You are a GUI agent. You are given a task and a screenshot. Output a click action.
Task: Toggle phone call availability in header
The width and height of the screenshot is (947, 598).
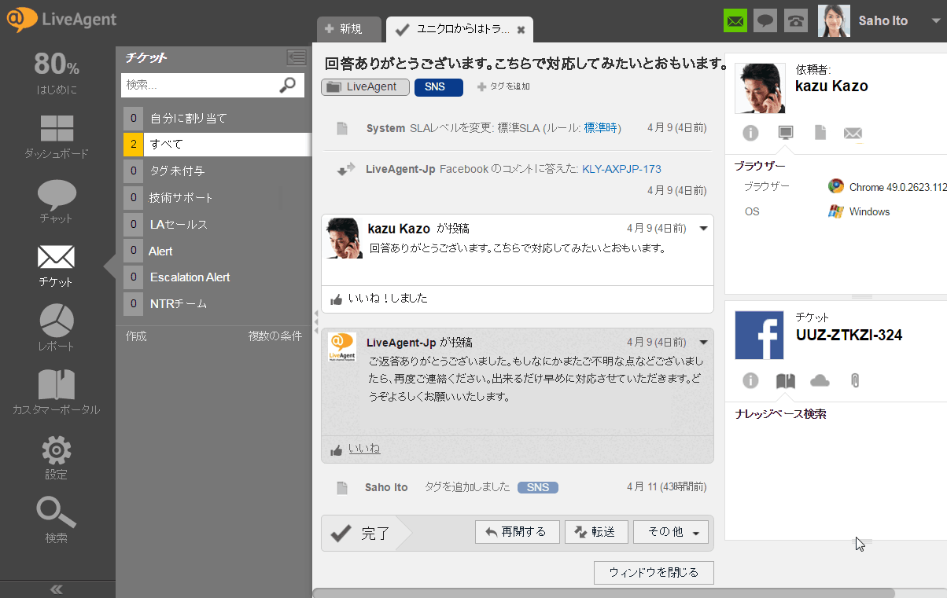point(796,20)
